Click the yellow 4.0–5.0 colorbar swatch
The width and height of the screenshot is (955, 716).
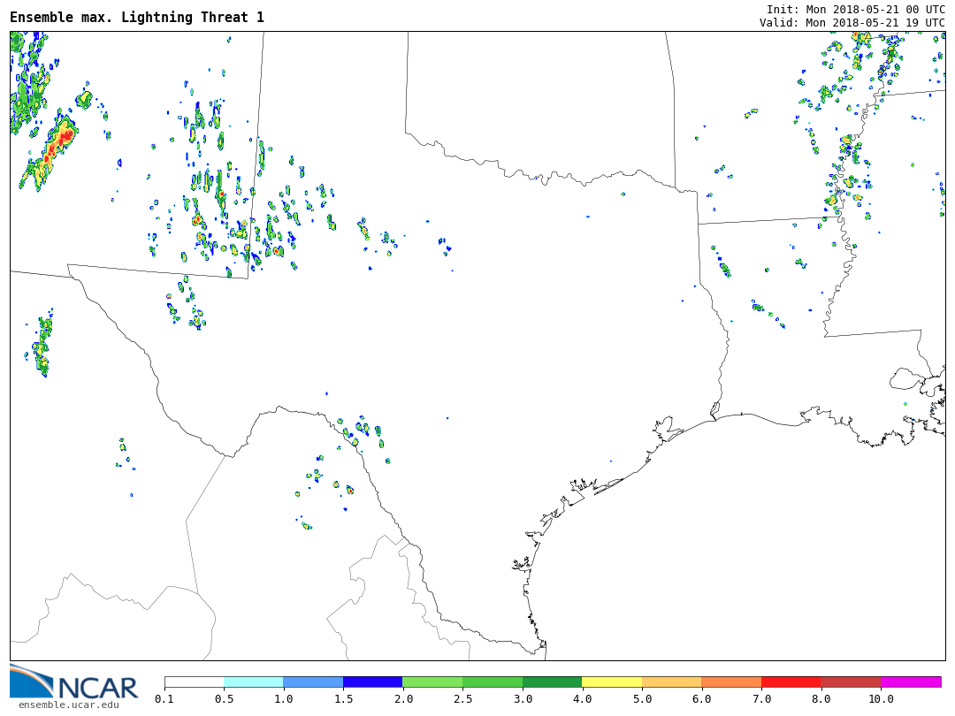pos(612,682)
